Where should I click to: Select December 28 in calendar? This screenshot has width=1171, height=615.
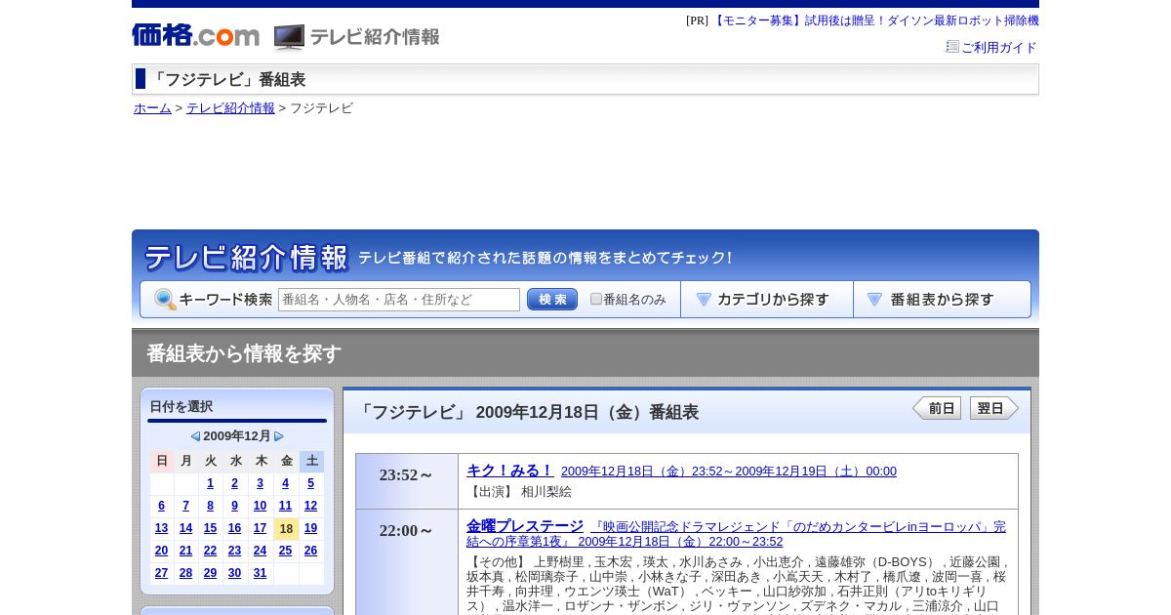185,573
